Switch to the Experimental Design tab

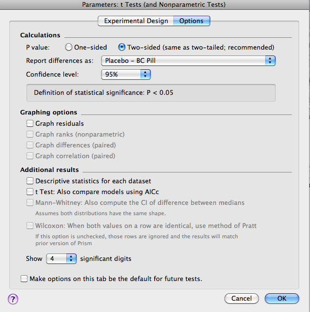click(x=136, y=21)
